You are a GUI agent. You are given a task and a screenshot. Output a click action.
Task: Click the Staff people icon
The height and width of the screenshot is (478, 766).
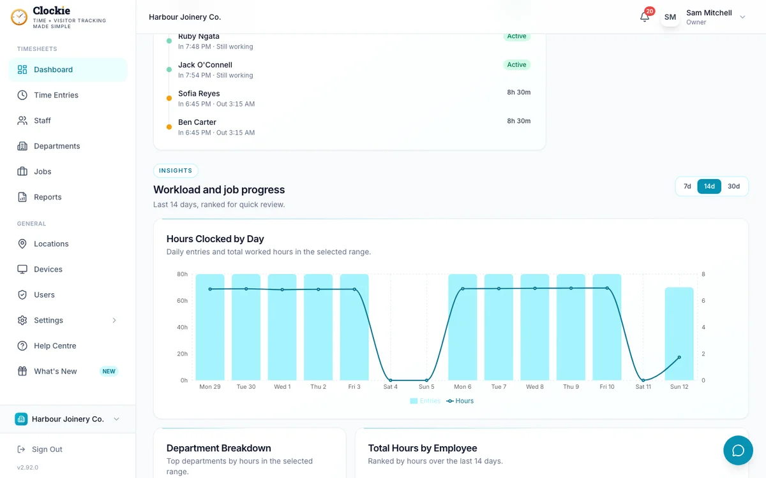pyautogui.click(x=22, y=120)
